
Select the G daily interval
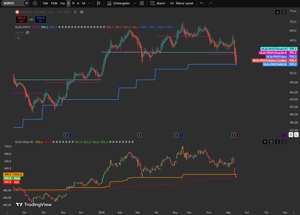[x=68, y=3]
